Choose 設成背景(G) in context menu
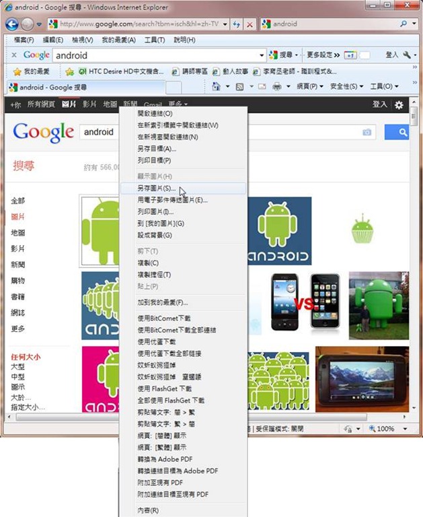Image resolution: width=423 pixels, height=517 pixels. (183, 236)
